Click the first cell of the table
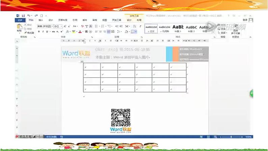 (x=92, y=67)
